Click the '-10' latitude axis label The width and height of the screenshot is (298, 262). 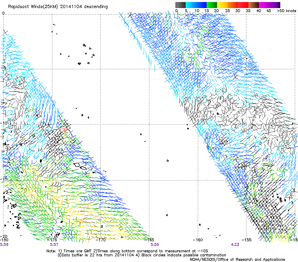tap(4, 123)
